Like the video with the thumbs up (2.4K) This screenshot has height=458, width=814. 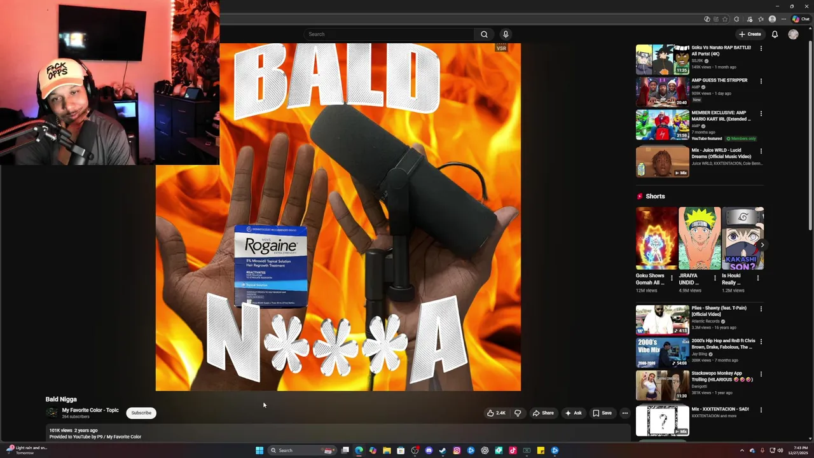click(496, 413)
